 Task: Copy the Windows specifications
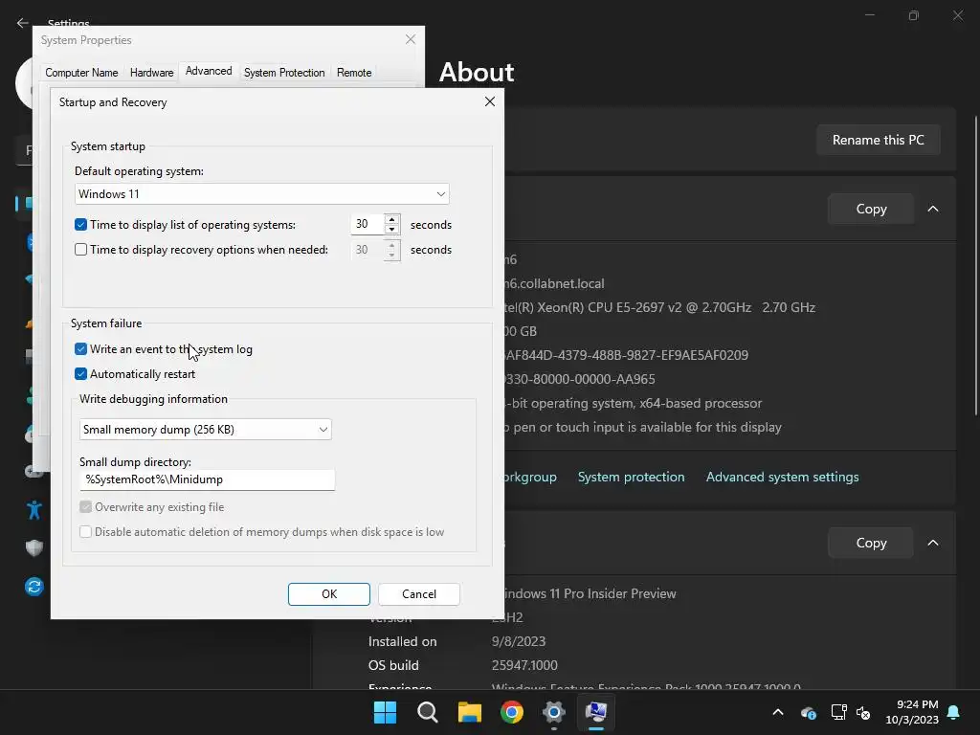871,543
